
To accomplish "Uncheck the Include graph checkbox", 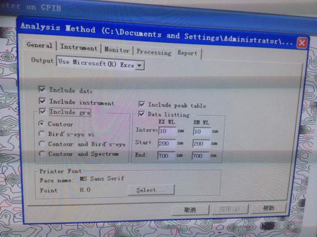I will click(x=42, y=111).
